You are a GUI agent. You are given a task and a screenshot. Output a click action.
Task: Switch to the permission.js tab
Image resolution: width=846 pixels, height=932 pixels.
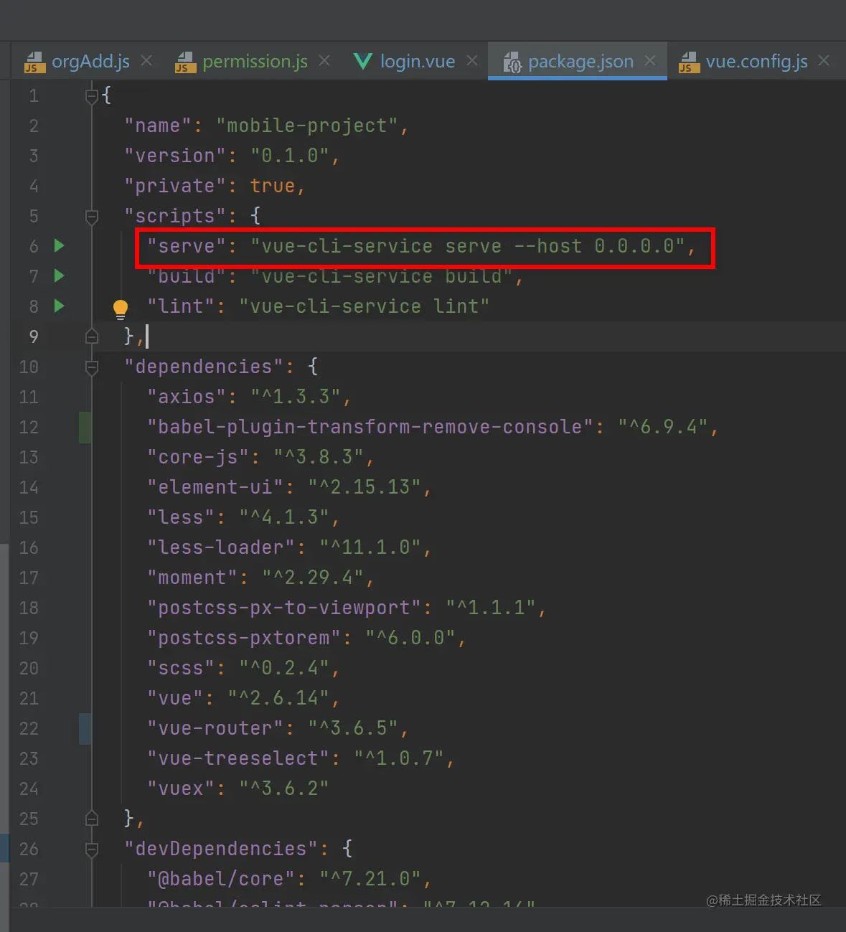[241, 62]
